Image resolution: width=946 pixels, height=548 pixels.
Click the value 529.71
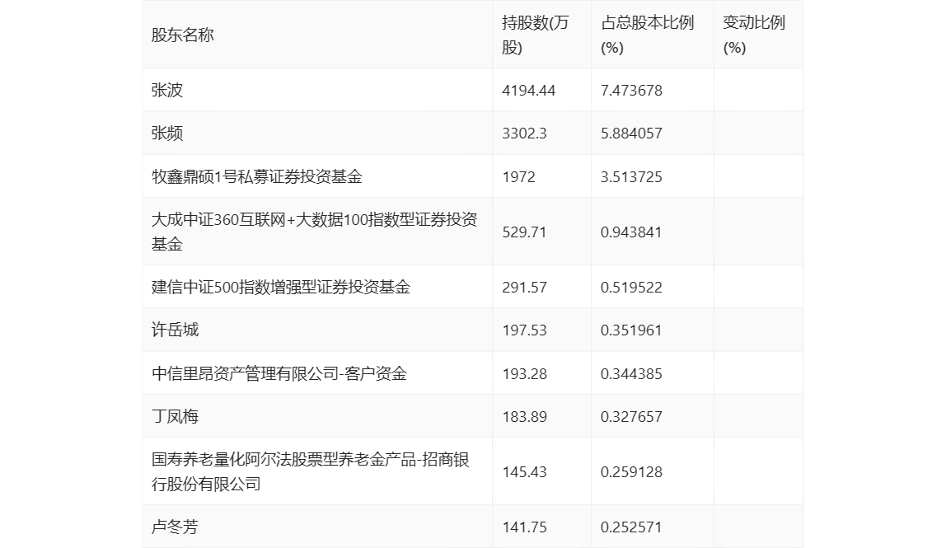tap(524, 232)
